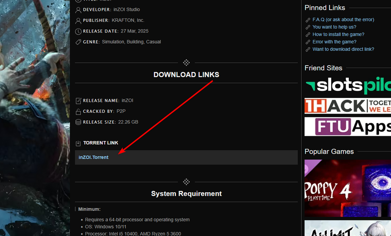Click the cracked by padlock icon
Viewport: 391px width, 236px height.
(78, 112)
